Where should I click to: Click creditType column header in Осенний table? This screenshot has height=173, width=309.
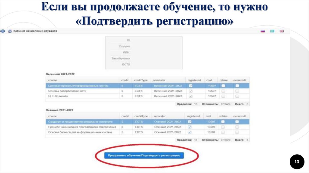coord(142,116)
